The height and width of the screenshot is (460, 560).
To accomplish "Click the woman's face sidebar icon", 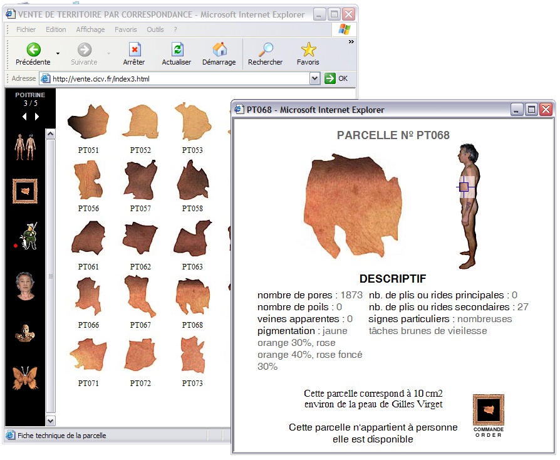I will click(x=25, y=286).
